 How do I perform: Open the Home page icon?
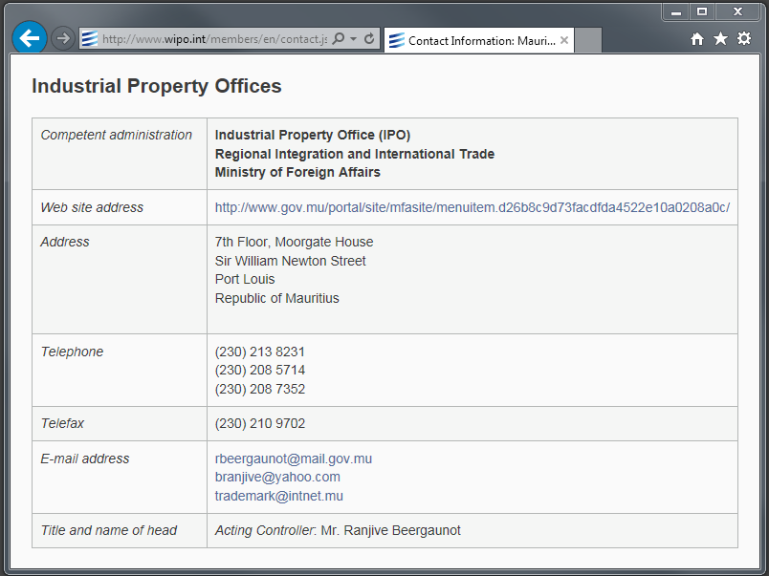(x=697, y=39)
